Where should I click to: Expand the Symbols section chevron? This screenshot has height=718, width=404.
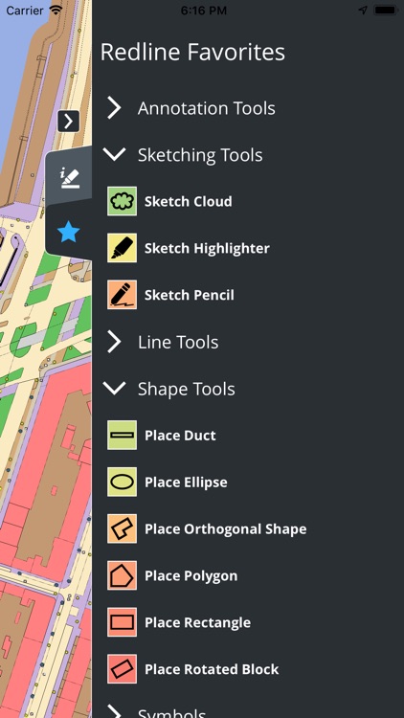114,711
